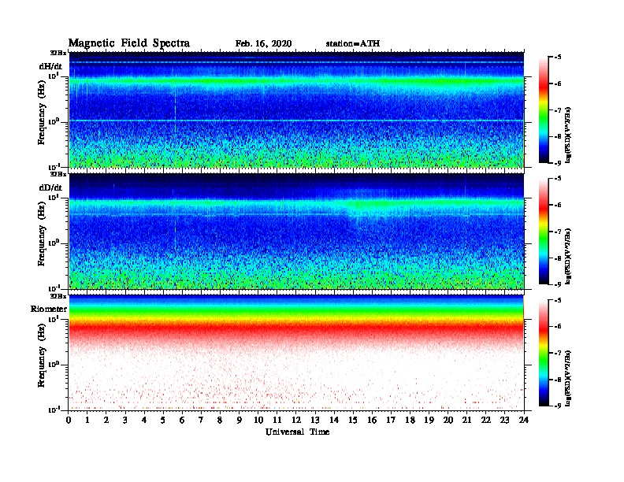
Task: Select the dD/dt spectrogram plot
Action: (296, 231)
